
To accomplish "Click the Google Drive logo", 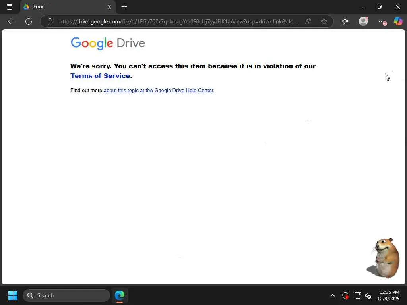I will click(x=108, y=43).
